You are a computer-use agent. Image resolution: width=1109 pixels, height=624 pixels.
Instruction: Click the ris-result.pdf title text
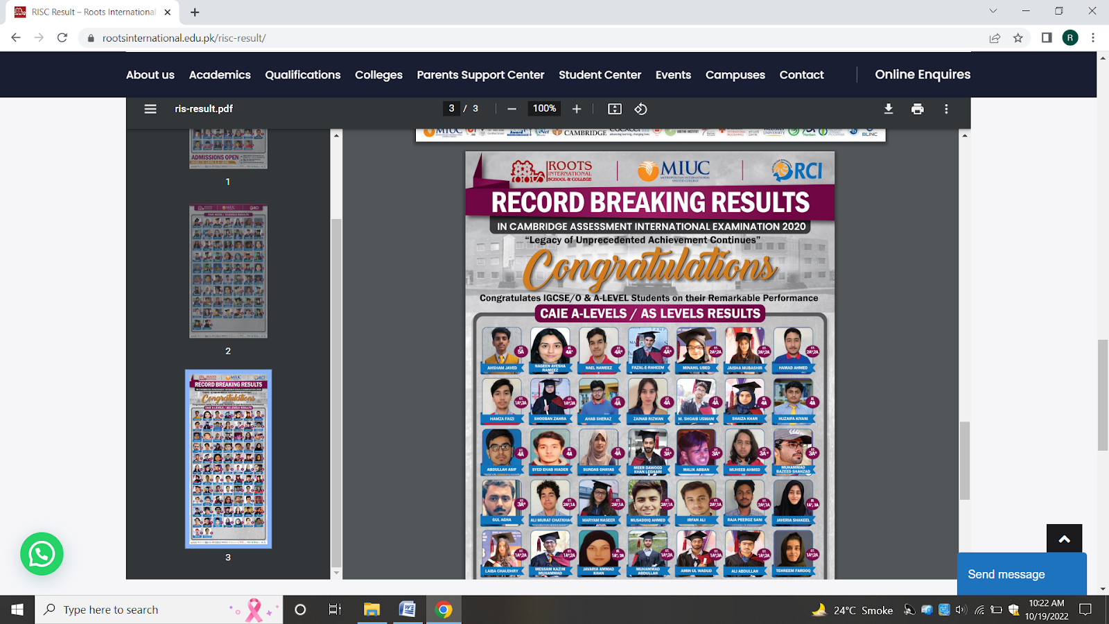[x=204, y=109]
